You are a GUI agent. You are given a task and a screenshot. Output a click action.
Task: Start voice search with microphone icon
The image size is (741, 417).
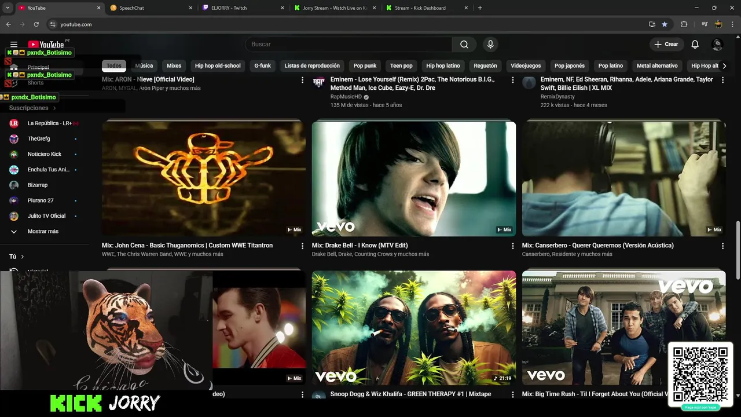[490, 45]
